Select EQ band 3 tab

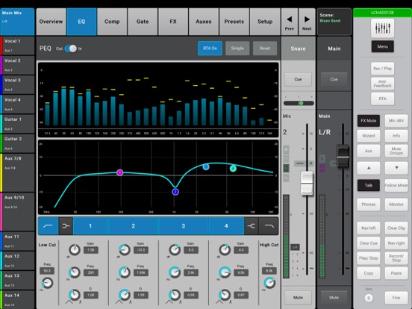[184, 225]
